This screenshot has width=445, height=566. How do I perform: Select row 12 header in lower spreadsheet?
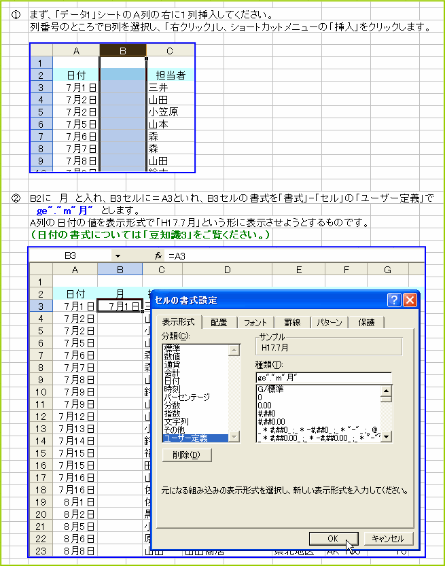[x=41, y=417]
